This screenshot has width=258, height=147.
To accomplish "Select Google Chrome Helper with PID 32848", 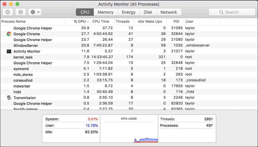I will click(129, 63).
